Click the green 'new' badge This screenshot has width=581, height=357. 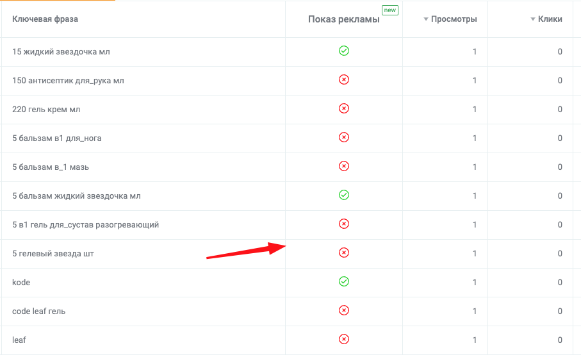(390, 10)
